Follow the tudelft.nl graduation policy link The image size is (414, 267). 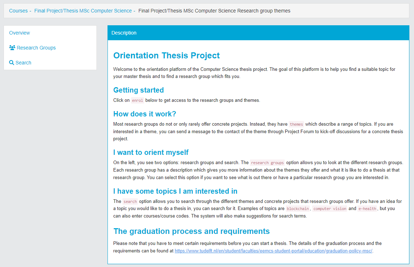coord(273,251)
